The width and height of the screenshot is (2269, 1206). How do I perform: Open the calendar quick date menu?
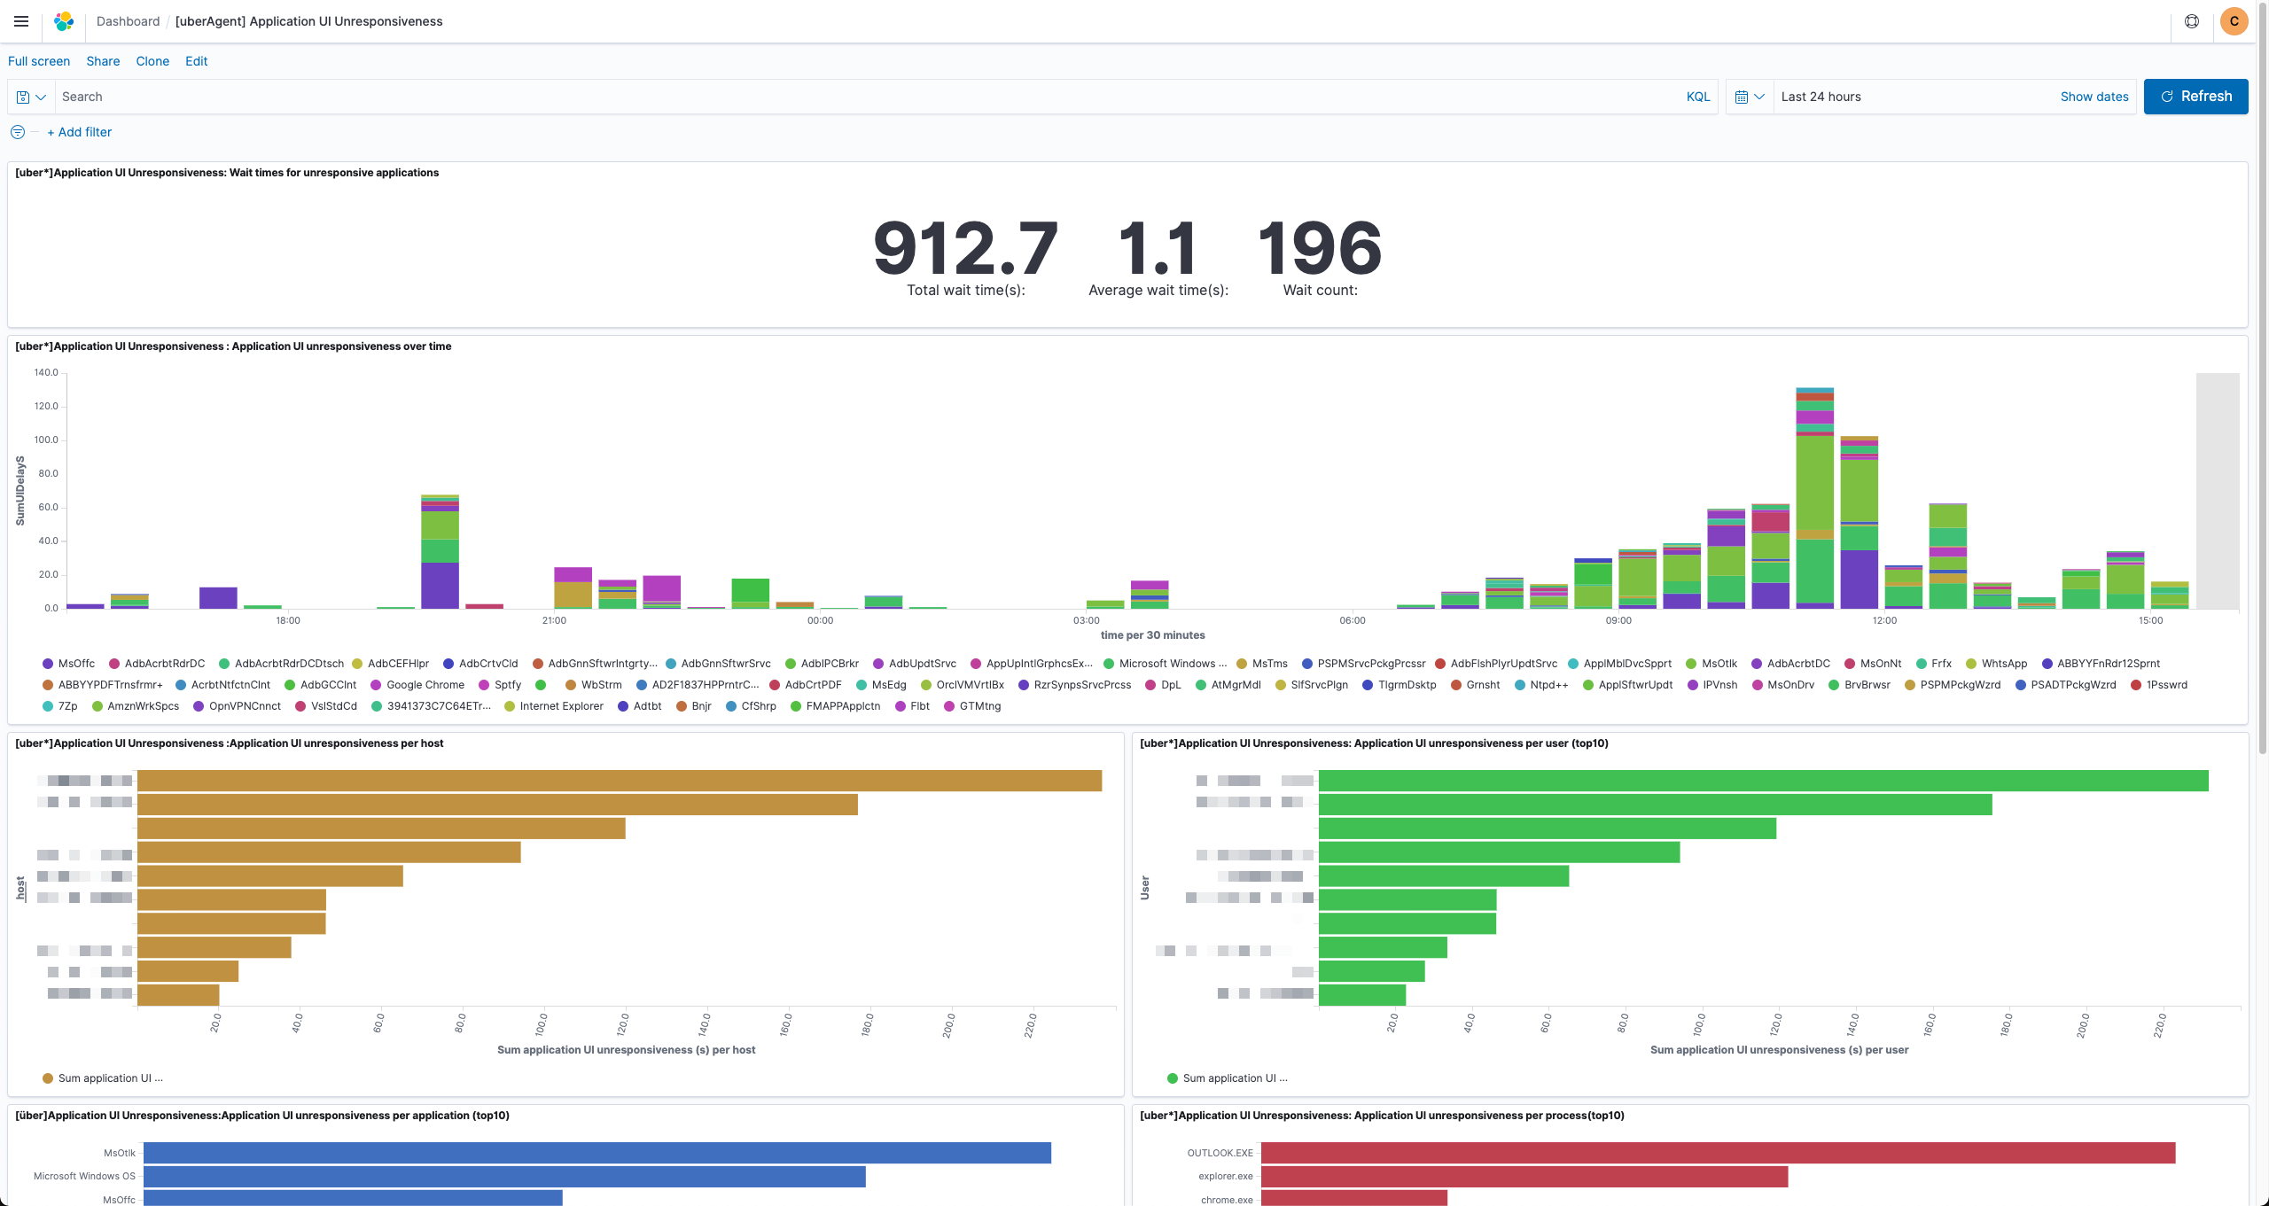click(1750, 97)
